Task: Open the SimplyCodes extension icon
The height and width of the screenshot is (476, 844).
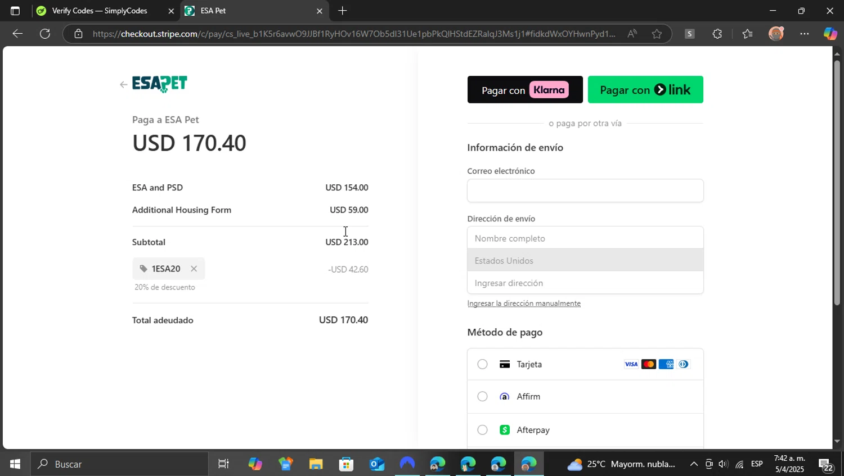Action: tap(689, 34)
